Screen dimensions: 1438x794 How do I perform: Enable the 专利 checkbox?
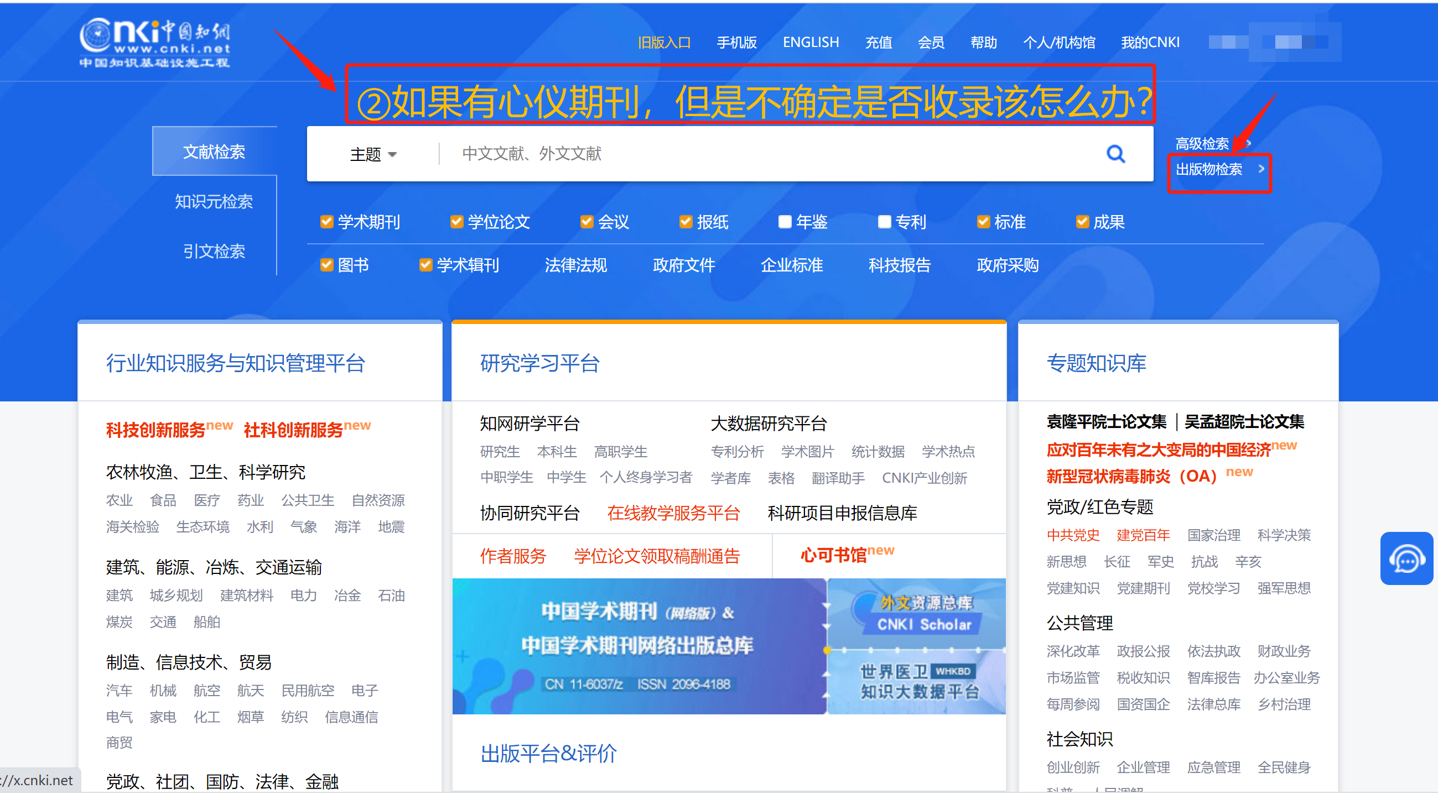pyautogui.click(x=884, y=222)
